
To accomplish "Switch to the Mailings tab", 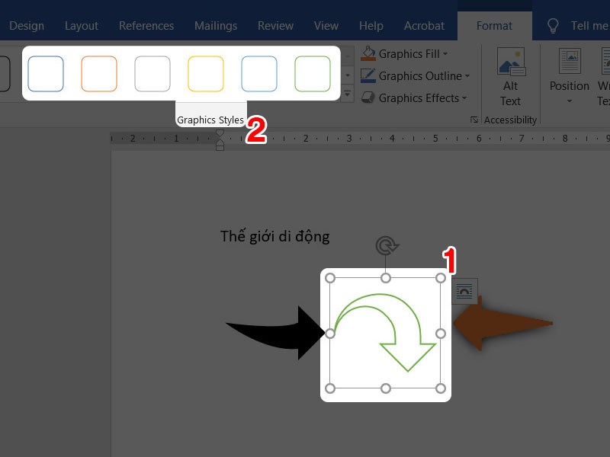I will tap(216, 26).
